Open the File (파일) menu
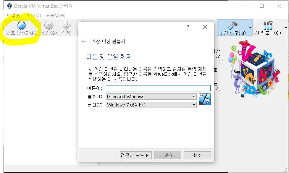This screenshot has width=289, height=173. click(x=13, y=15)
